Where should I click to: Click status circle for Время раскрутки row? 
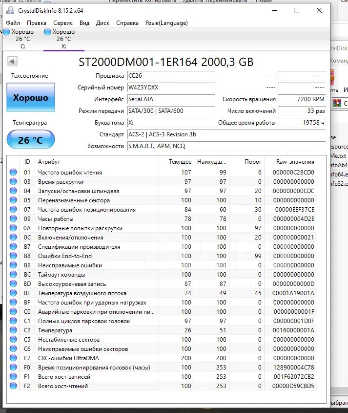pyautogui.click(x=13, y=181)
